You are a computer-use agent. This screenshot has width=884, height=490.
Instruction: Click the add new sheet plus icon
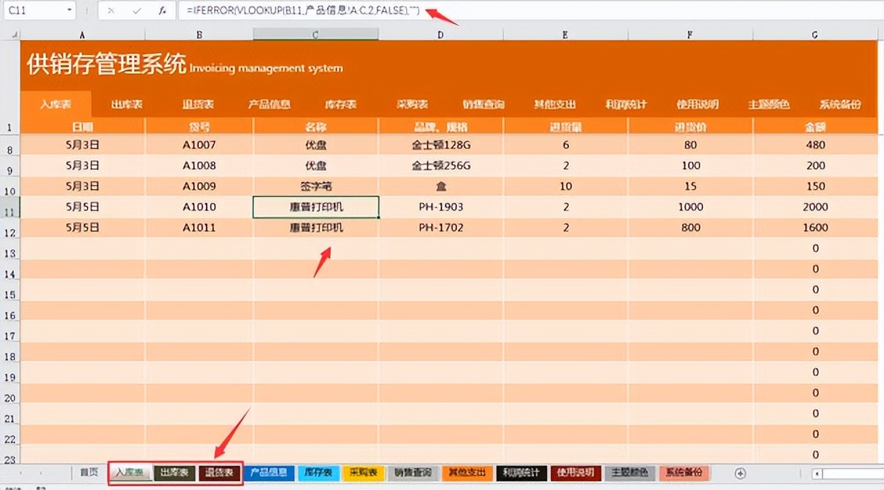click(740, 473)
